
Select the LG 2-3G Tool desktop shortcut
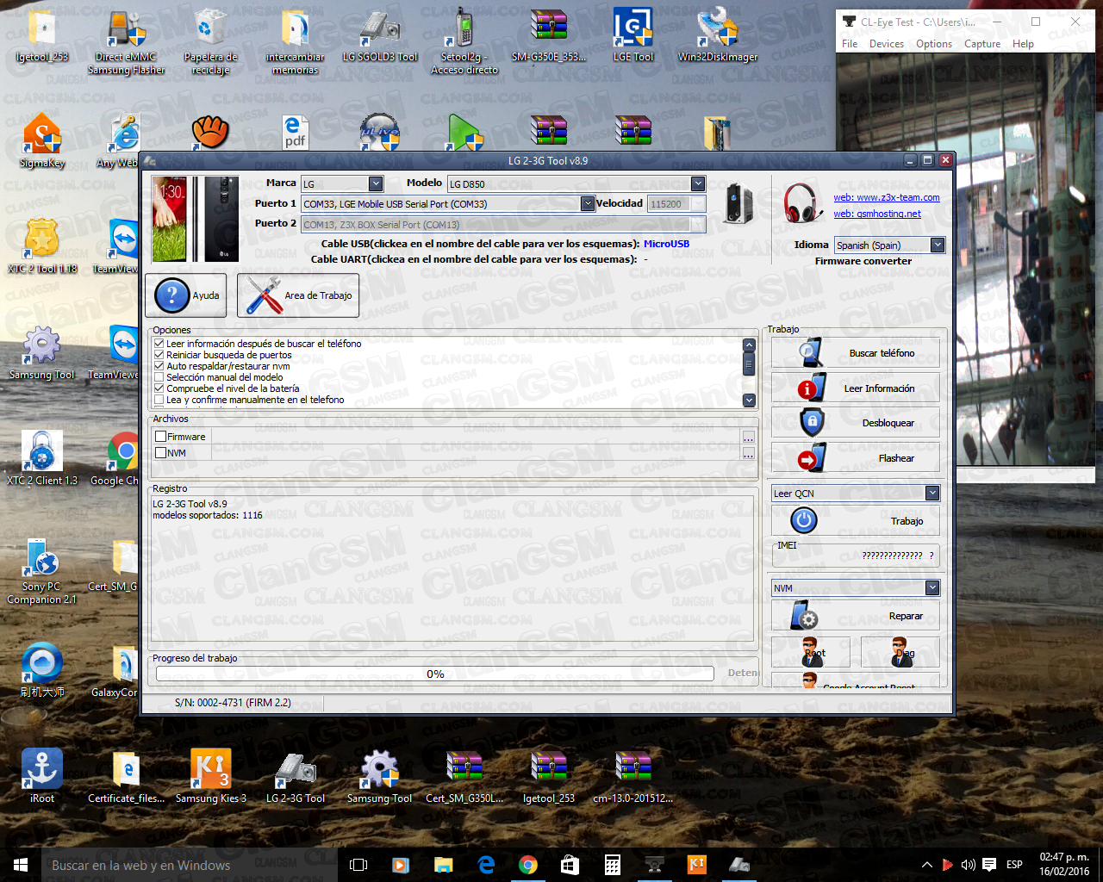(296, 776)
